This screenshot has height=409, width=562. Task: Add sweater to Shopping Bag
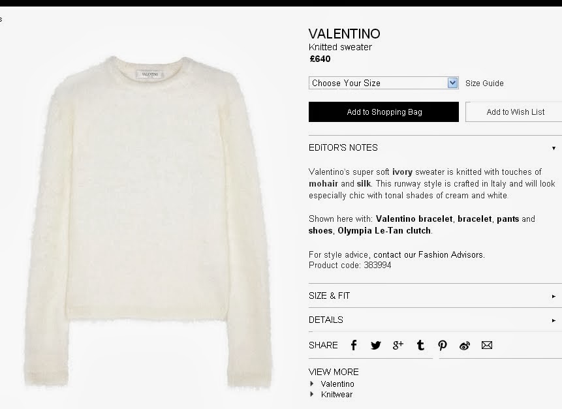(x=384, y=112)
